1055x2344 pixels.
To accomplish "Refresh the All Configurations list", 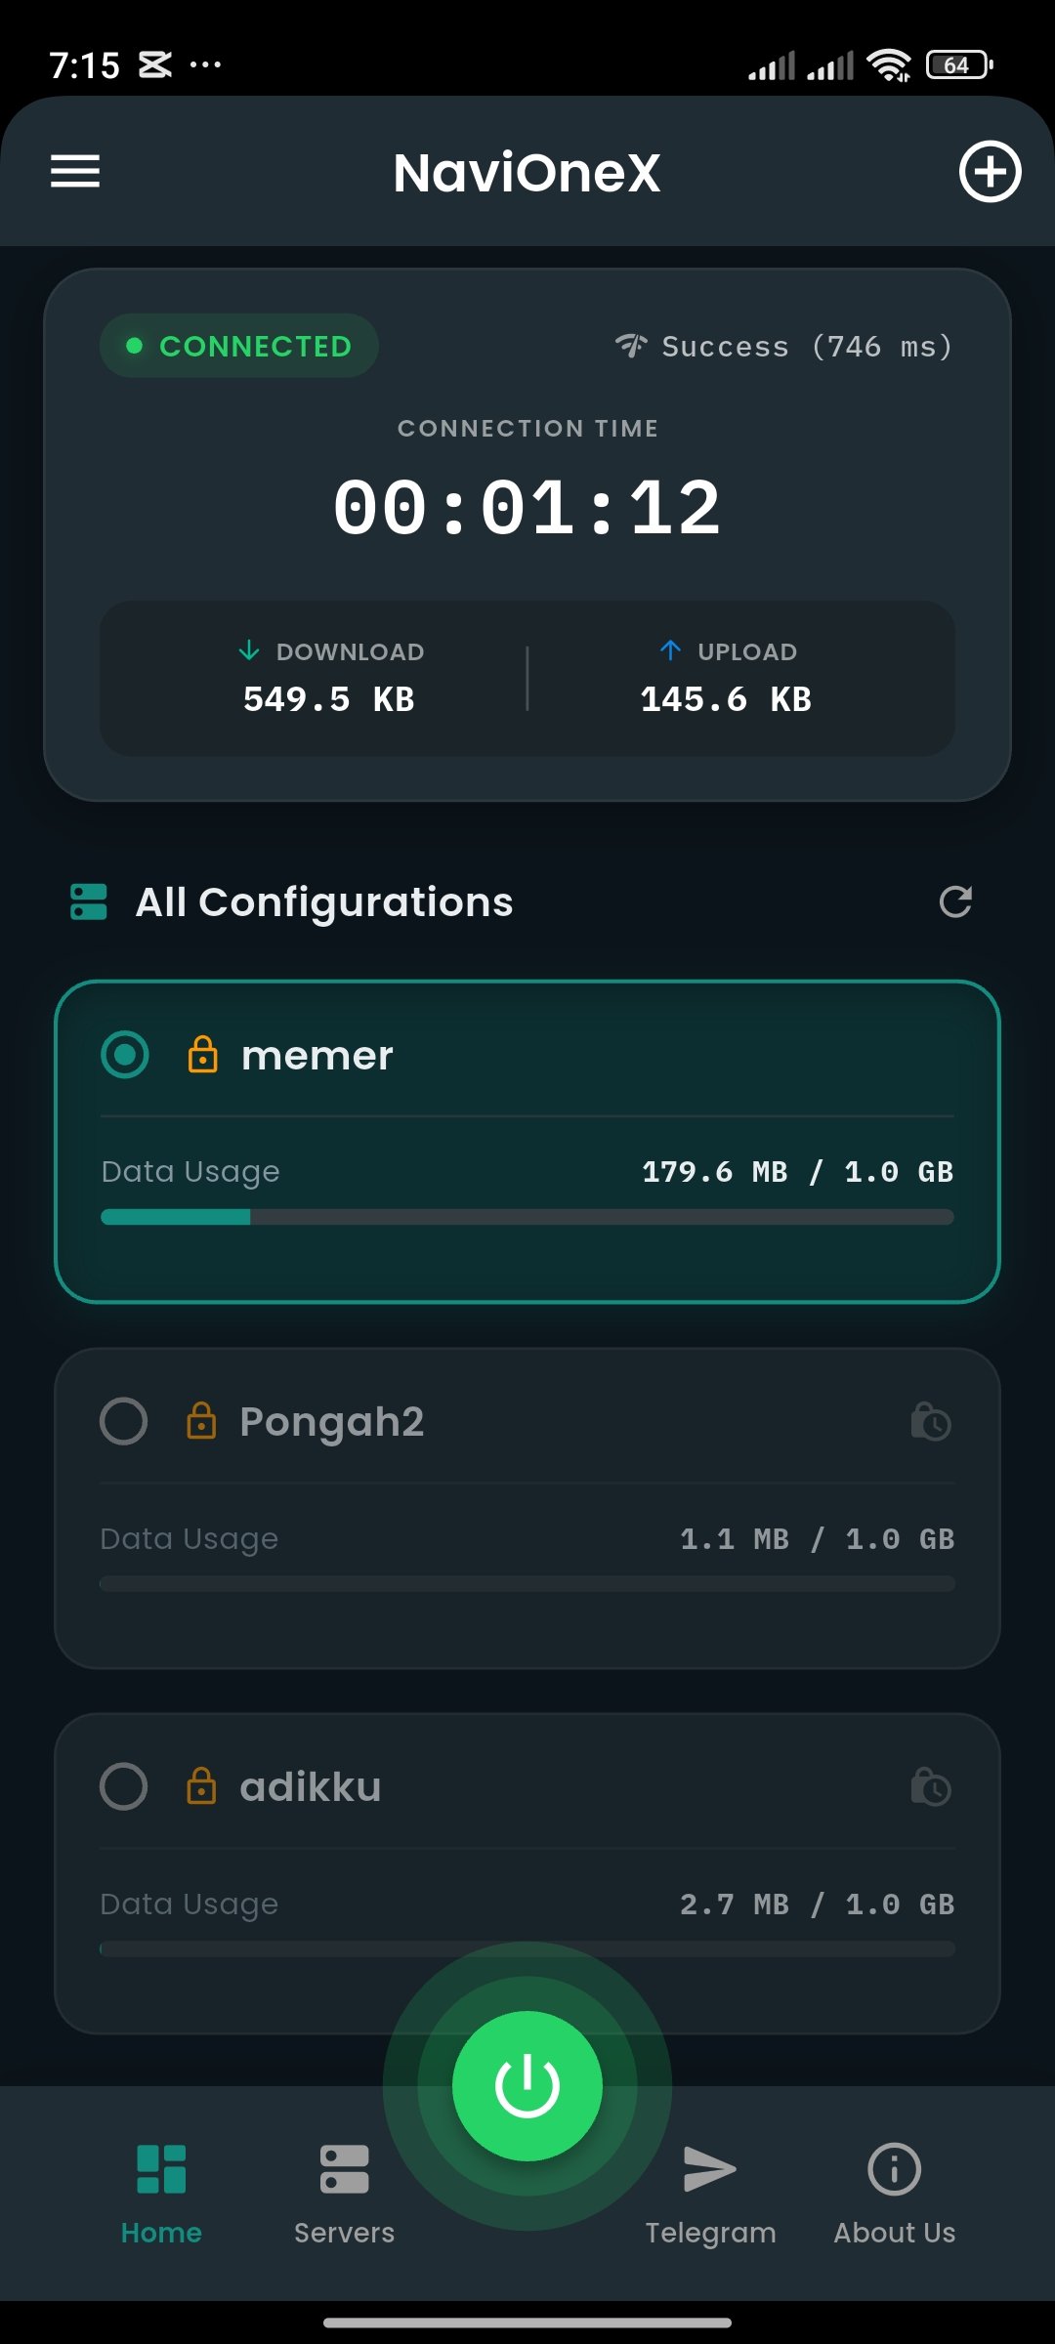I will click(954, 901).
